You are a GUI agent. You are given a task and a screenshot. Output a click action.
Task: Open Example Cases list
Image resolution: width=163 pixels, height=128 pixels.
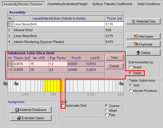tap(31, 118)
